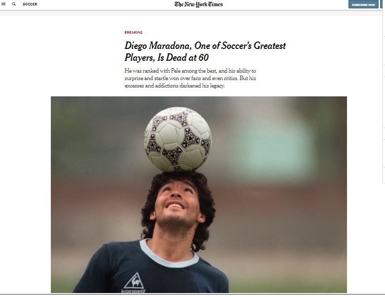Click The New York Times logo
Viewport: 385px width, 297px height.
tap(198, 4)
